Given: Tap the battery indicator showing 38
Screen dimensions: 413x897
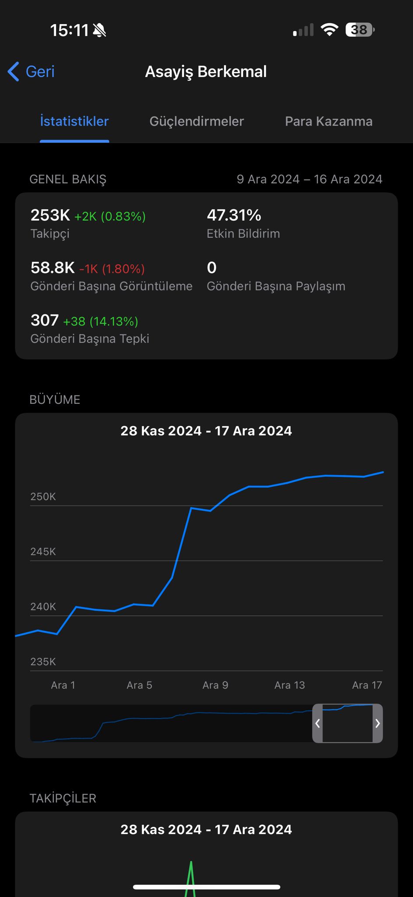Looking at the screenshot, I should (x=360, y=30).
